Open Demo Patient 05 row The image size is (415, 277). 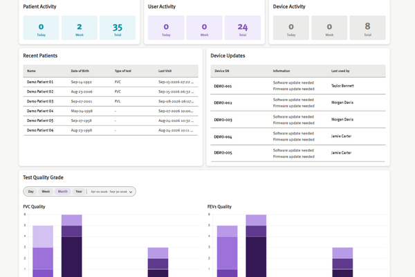111,120
